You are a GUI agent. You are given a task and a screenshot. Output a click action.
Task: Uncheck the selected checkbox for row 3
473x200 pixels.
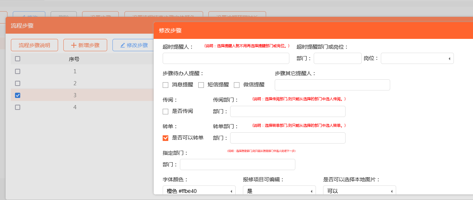point(18,95)
